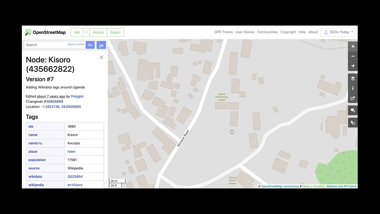Open the Copyright page

click(x=288, y=32)
